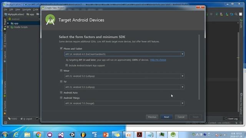Check the Android Things checkbox
Screen dimensions: 246x138
[61, 98]
